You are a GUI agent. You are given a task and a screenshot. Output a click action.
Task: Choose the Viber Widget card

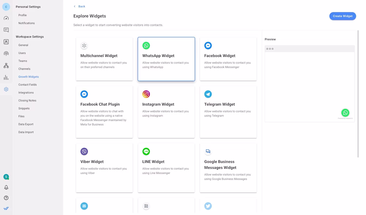pyautogui.click(x=104, y=168)
